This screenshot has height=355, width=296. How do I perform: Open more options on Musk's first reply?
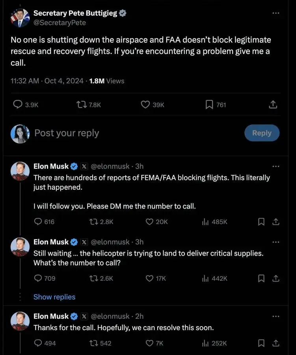[x=276, y=166]
